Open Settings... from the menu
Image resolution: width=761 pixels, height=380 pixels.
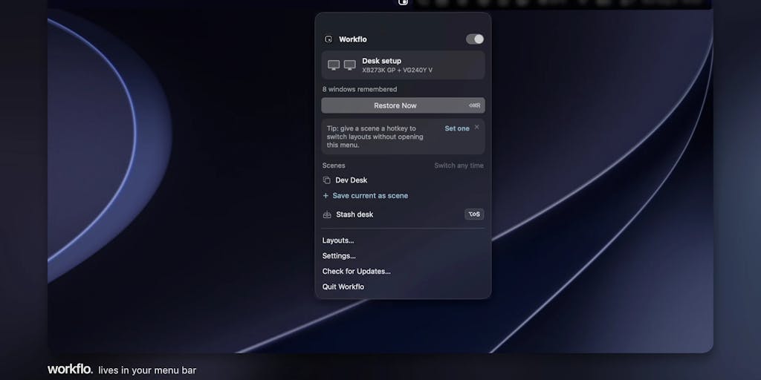pos(339,256)
